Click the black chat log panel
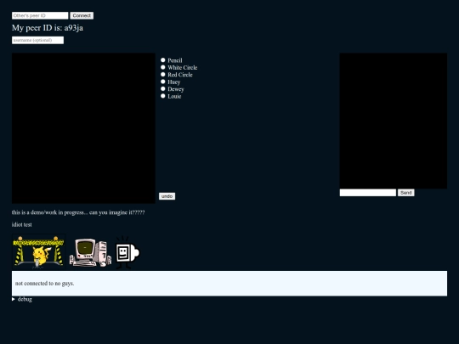The height and width of the screenshot is (344, 459). (394, 121)
